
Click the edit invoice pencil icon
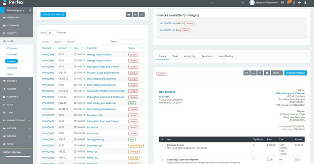pyautogui.click(x=246, y=73)
